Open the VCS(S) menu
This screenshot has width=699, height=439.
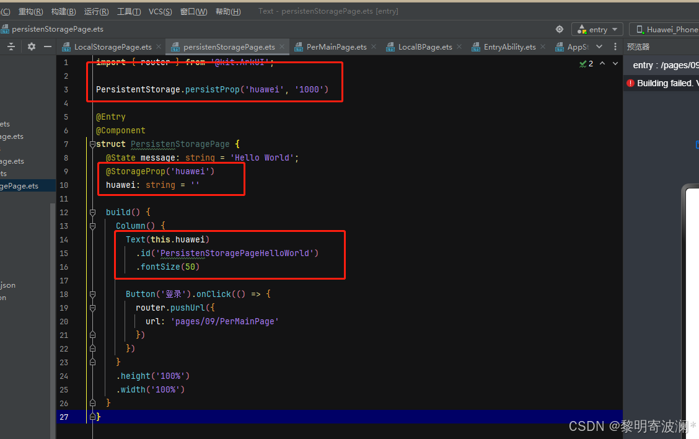coord(160,11)
